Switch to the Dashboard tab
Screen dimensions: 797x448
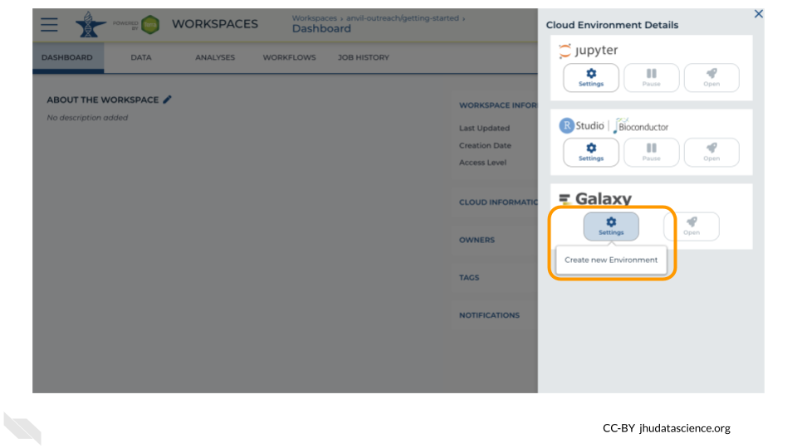pos(67,57)
